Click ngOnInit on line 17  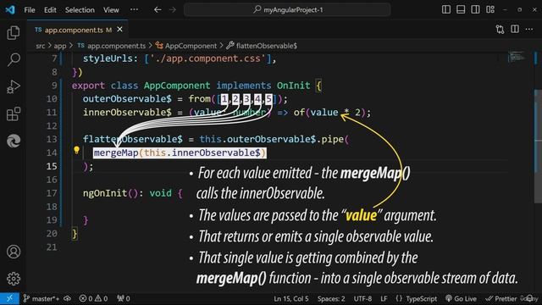click(105, 193)
